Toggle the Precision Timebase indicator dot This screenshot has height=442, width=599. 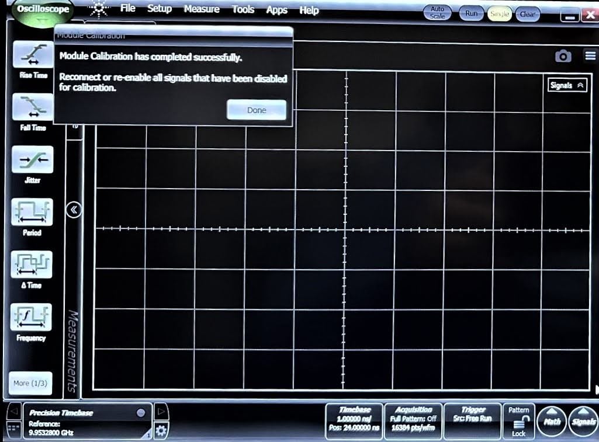[141, 413]
